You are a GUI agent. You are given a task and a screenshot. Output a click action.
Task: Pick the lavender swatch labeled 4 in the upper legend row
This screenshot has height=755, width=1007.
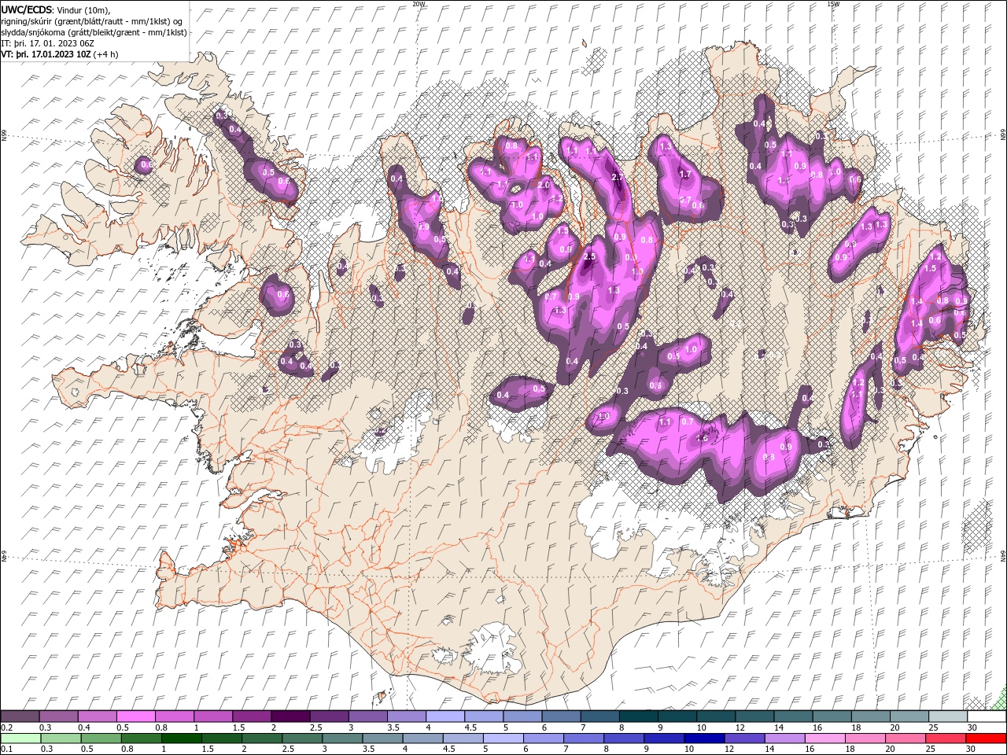coord(444,716)
